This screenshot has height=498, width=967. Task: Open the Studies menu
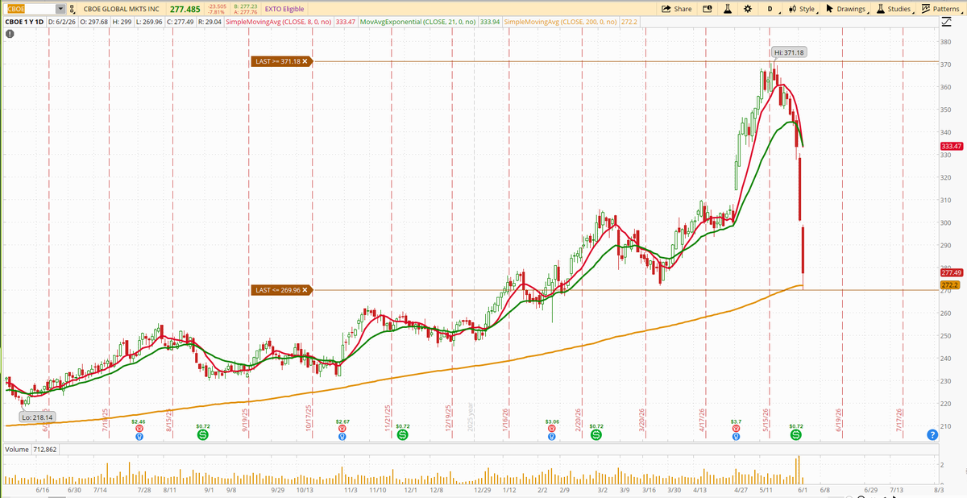coord(894,9)
